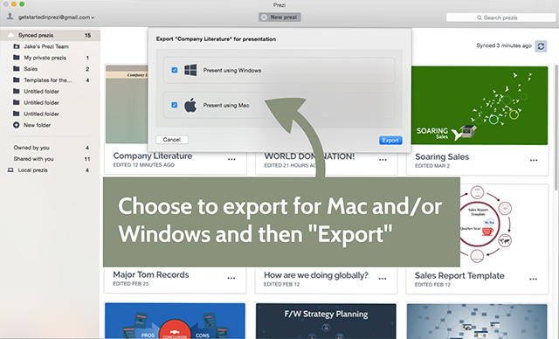Click the prezi list vertical scrollbar
This screenshot has width=559, height=339.
click(556, 128)
